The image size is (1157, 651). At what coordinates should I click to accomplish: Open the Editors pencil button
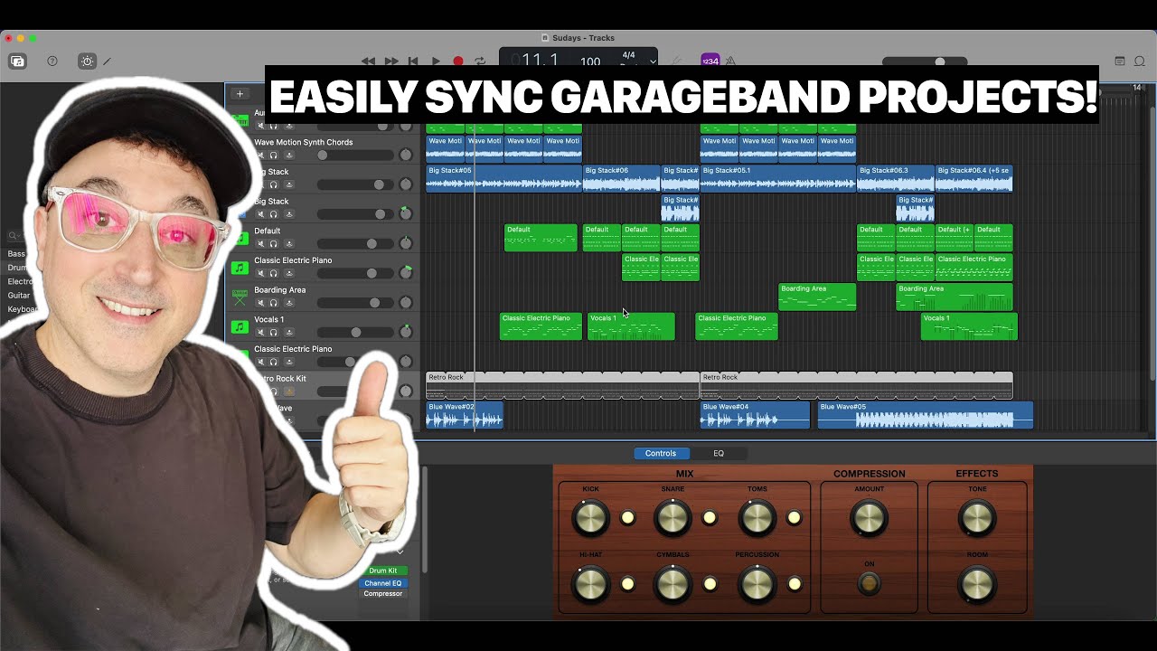107,61
